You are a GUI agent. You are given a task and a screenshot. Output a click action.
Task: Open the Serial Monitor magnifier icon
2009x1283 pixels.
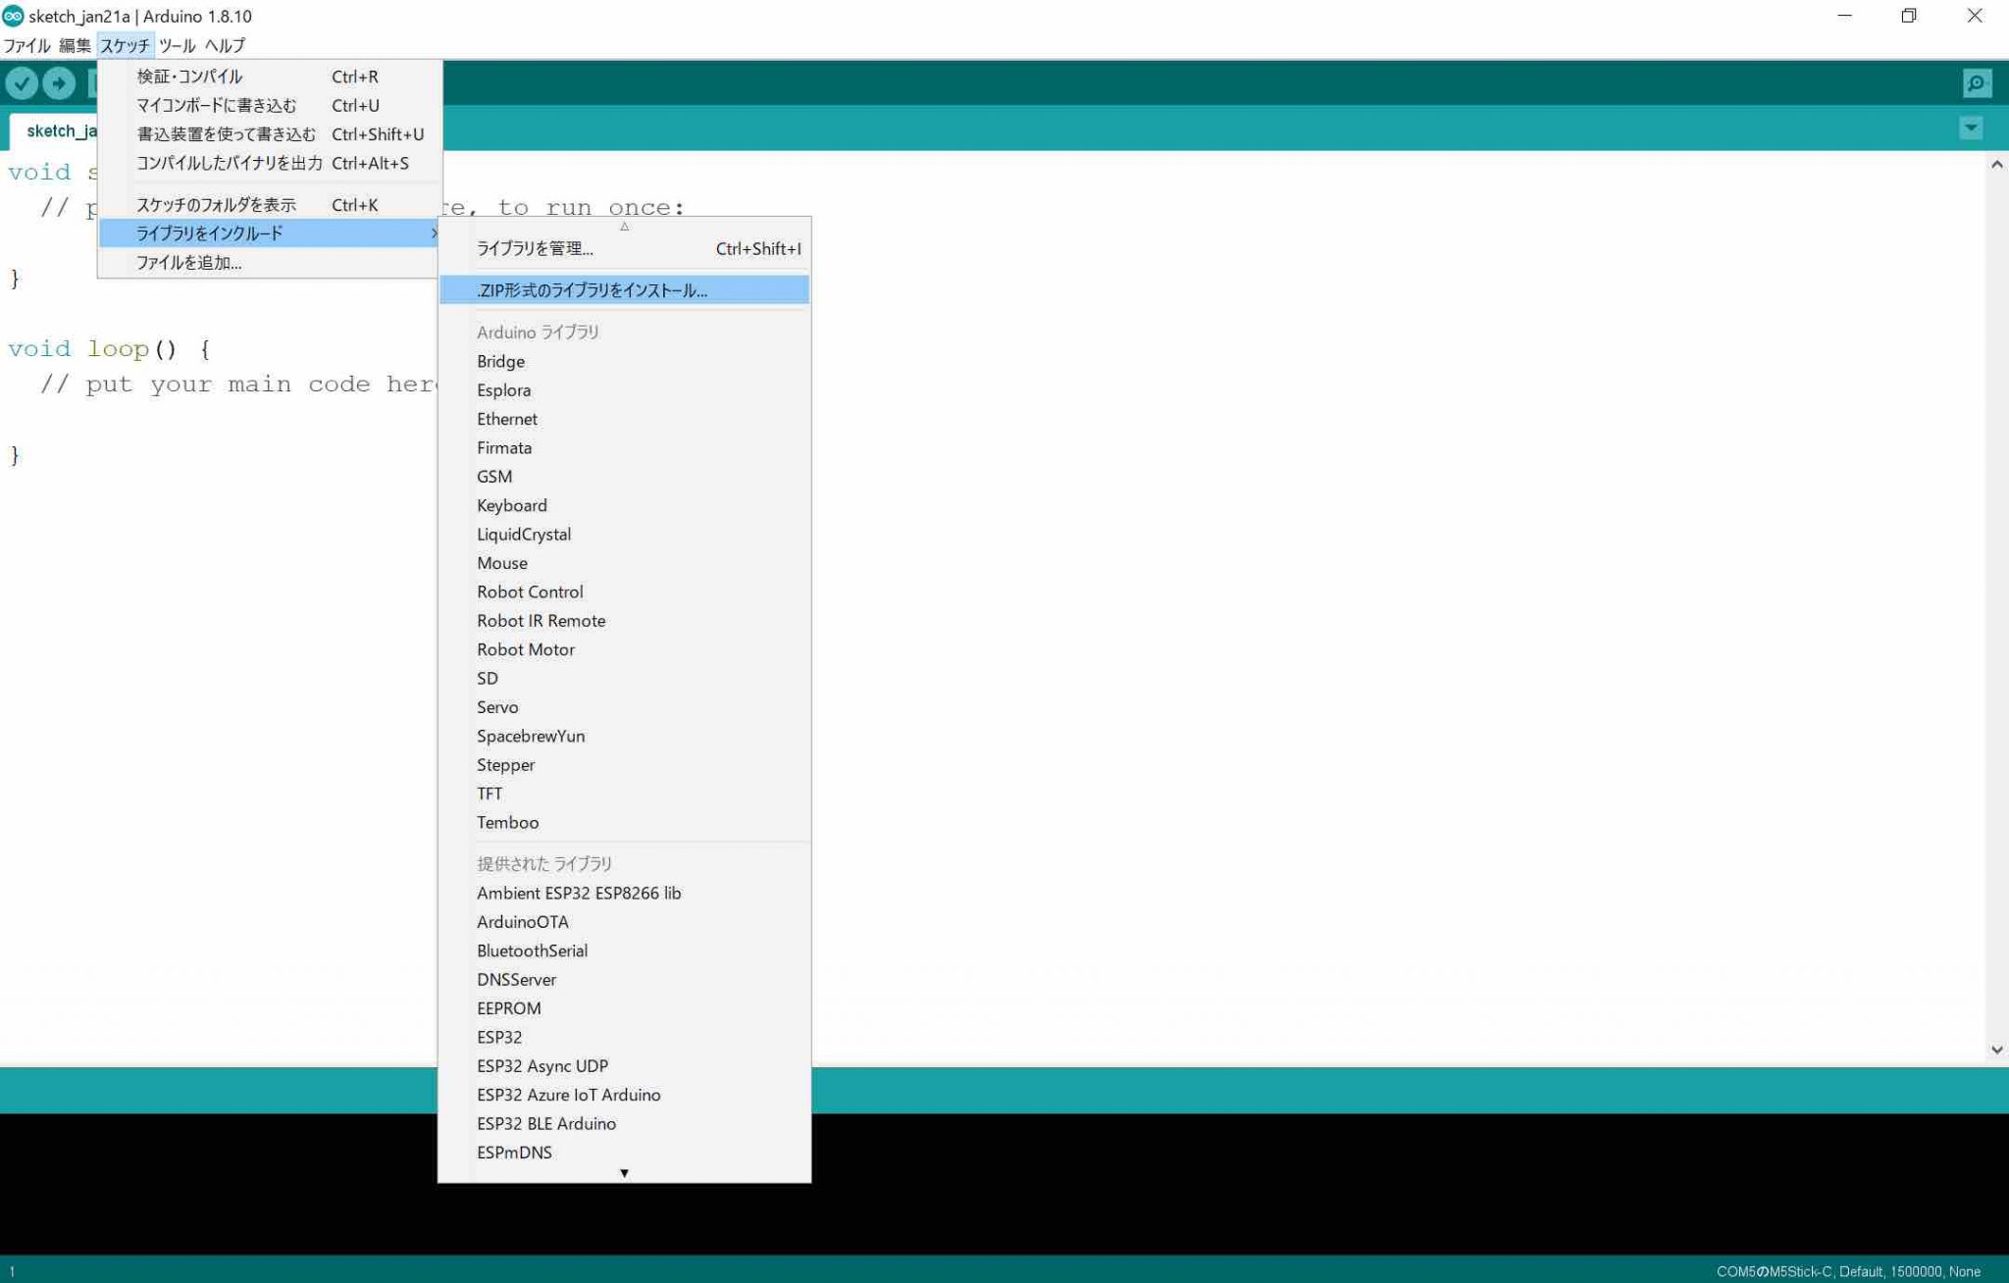1977,83
